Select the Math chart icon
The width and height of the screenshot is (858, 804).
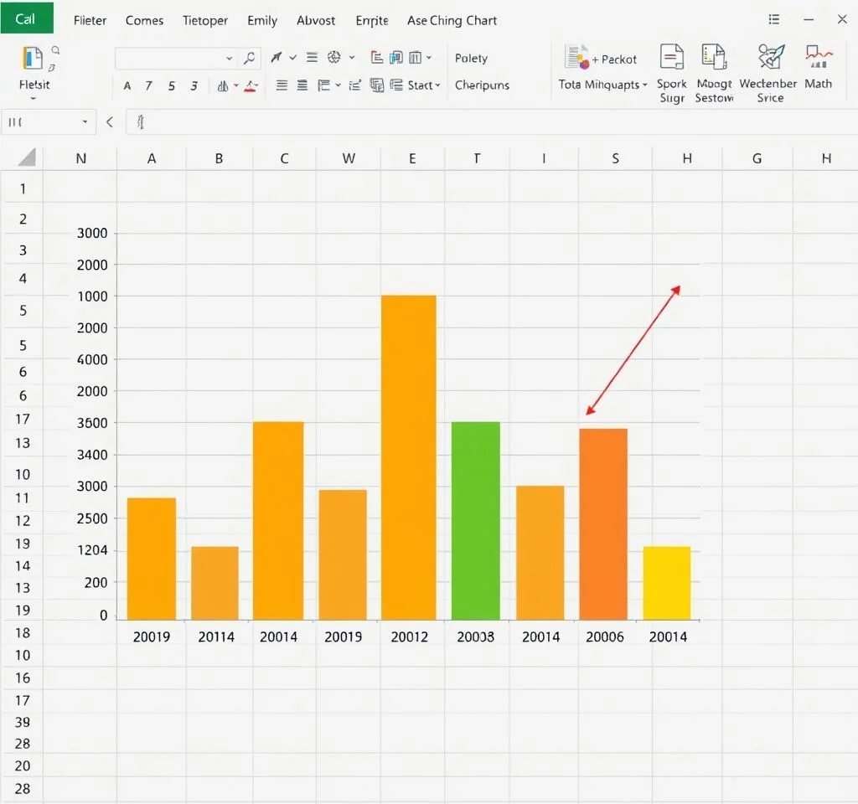818,57
